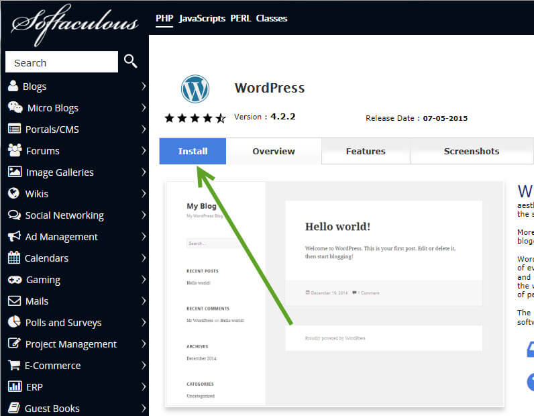Viewport: 534px width, 416px height.
Task: Expand the Mails category chevron
Action: tap(144, 301)
